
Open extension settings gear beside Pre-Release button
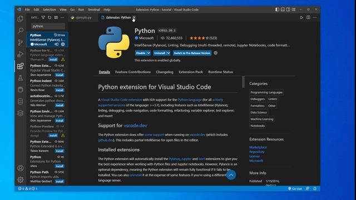[x=216, y=53]
